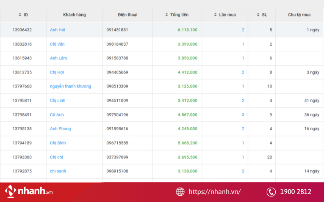Open customer chị oanh
Image resolution: width=324 pixels, height=202 pixels.
coord(58,171)
